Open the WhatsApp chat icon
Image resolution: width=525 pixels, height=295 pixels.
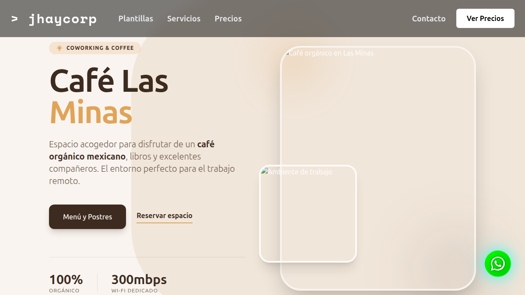point(497,264)
